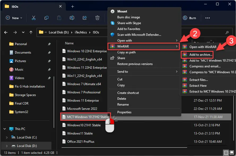Click the search magnifier icon

click(227, 32)
